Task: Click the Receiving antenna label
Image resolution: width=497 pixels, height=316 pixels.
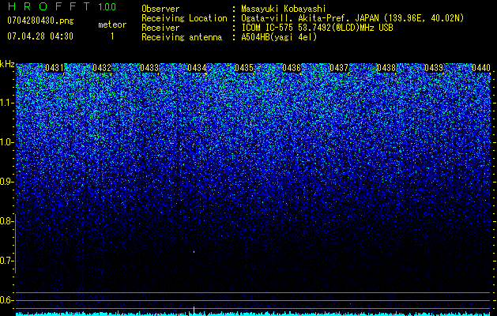Action: [182, 37]
